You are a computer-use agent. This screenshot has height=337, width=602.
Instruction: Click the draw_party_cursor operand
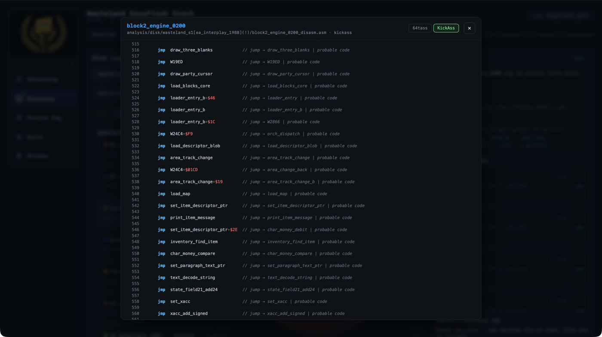[191, 74]
